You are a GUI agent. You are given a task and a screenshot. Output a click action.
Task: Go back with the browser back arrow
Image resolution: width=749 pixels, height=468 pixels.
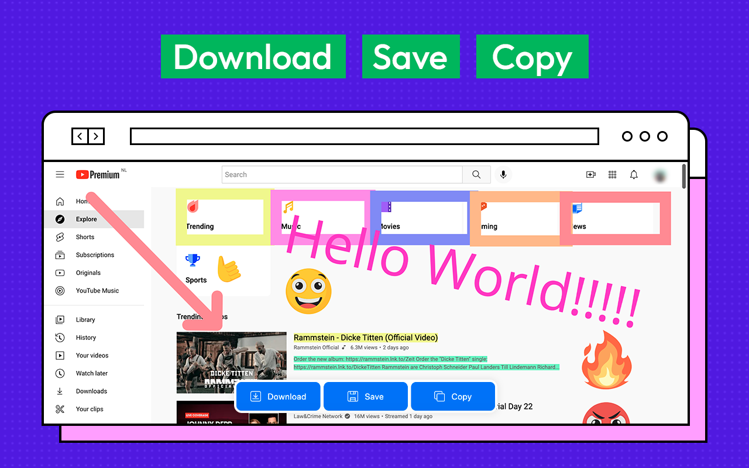click(x=80, y=136)
